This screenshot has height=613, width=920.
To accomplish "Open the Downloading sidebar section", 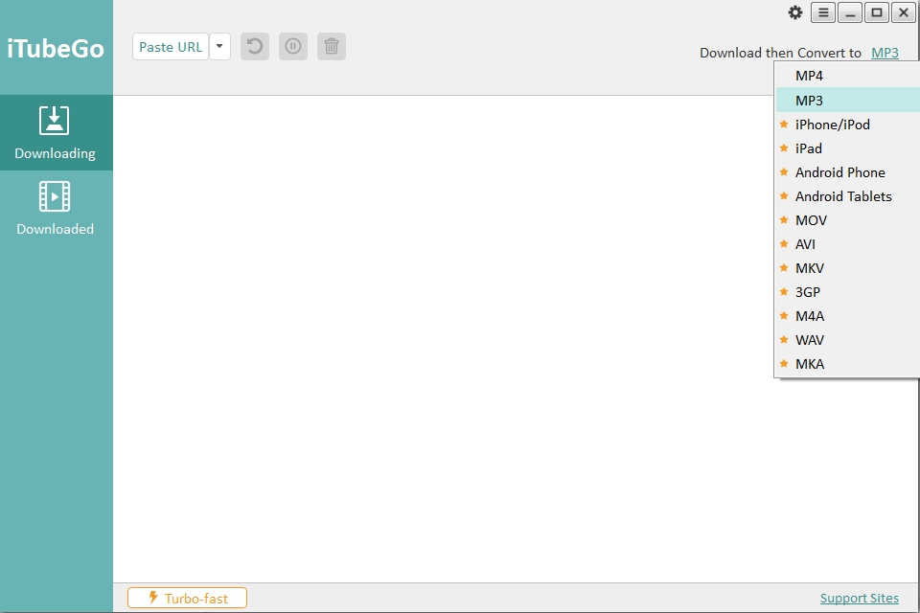I will 56,132.
